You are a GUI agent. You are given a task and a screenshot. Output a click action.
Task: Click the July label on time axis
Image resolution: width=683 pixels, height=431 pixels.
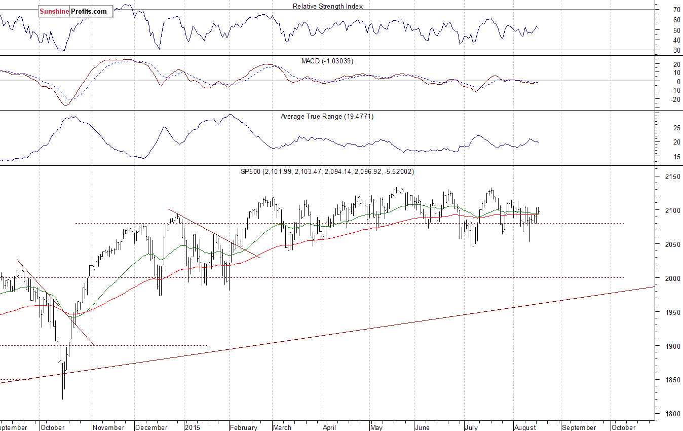tap(471, 427)
